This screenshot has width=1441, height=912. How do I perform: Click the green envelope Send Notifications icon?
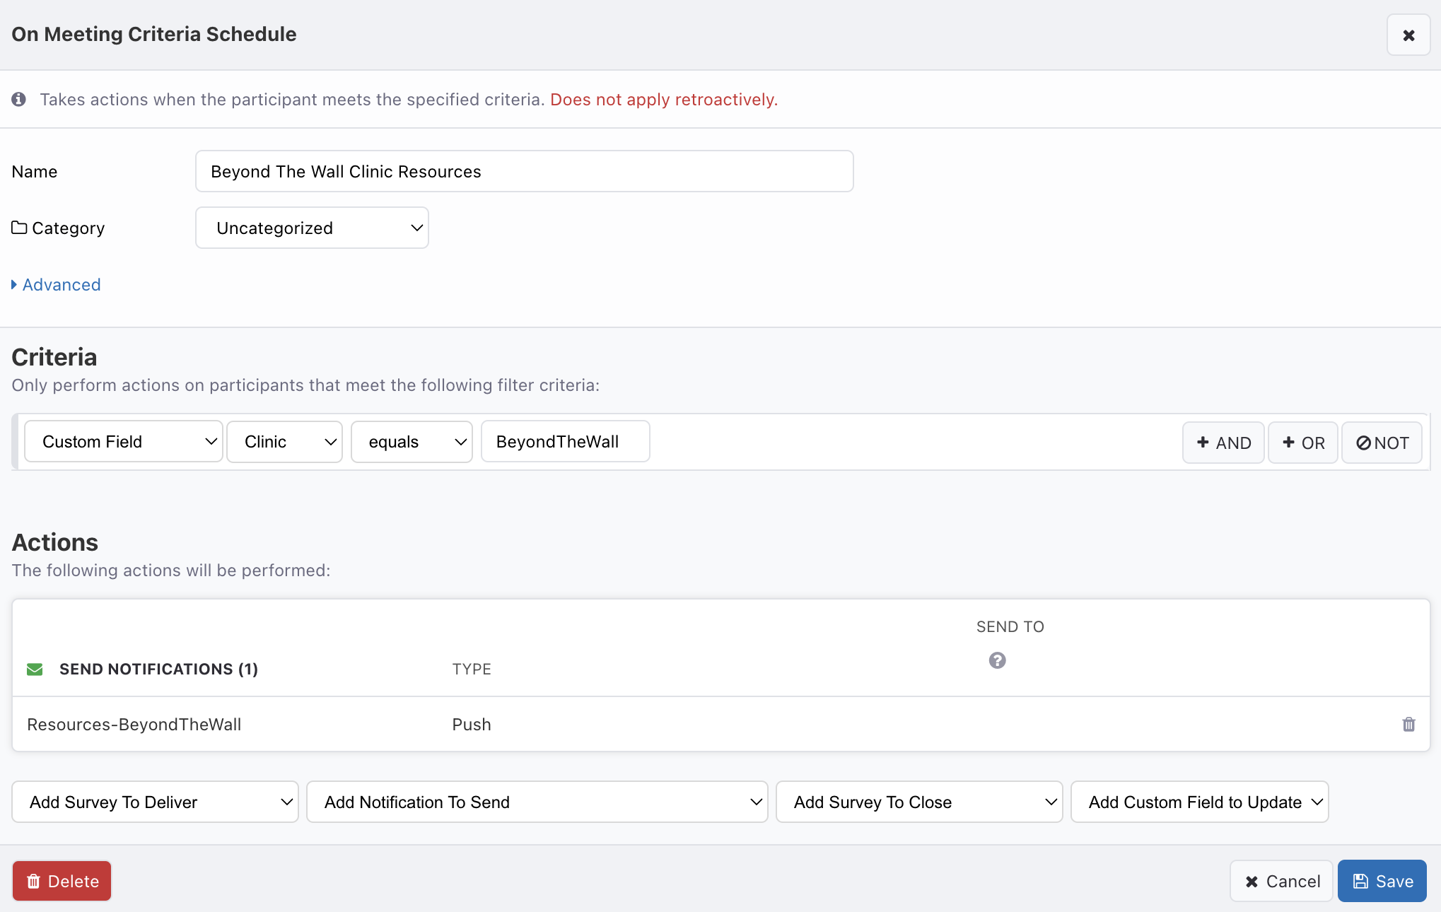(x=35, y=670)
